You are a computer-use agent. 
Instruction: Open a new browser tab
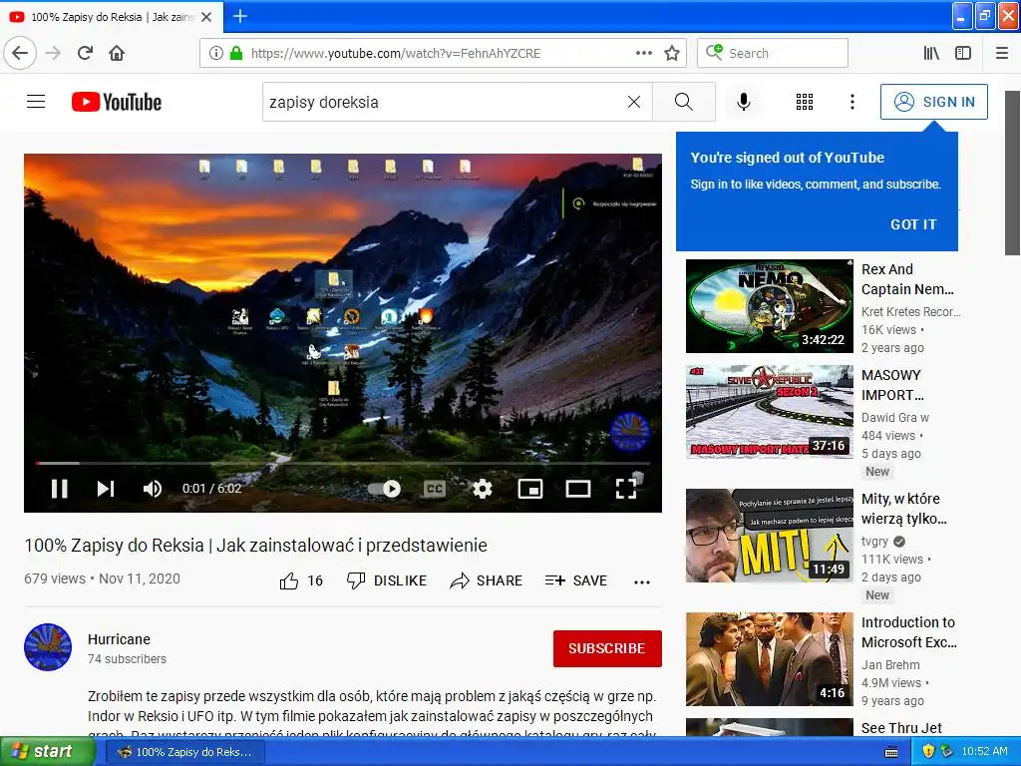click(x=240, y=16)
